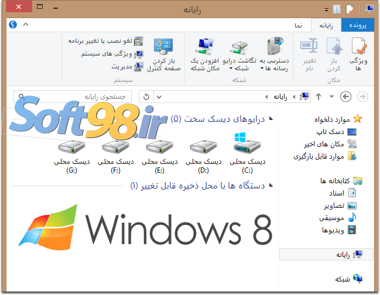Select Music (موسیقی) library
This screenshot has height=295, width=380.
tap(338, 218)
